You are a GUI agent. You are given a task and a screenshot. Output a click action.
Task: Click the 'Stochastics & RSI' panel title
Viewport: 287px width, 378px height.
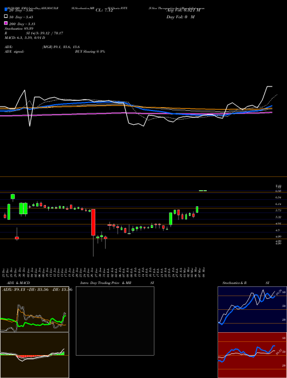point(246,283)
